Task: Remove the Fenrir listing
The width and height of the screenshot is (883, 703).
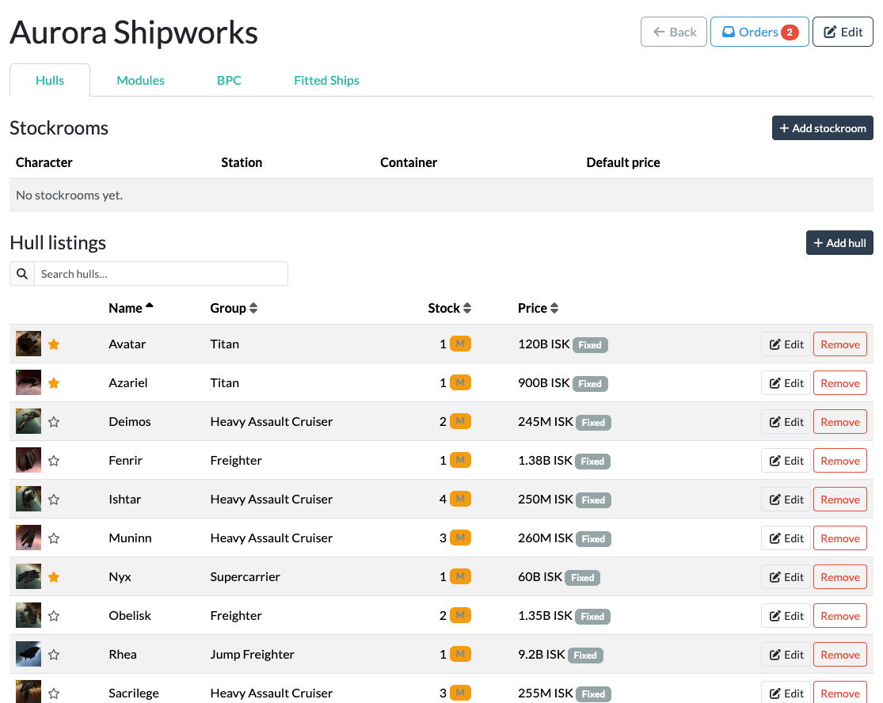Action: point(839,461)
